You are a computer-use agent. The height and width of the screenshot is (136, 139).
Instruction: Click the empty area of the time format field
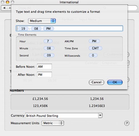[88, 28]
